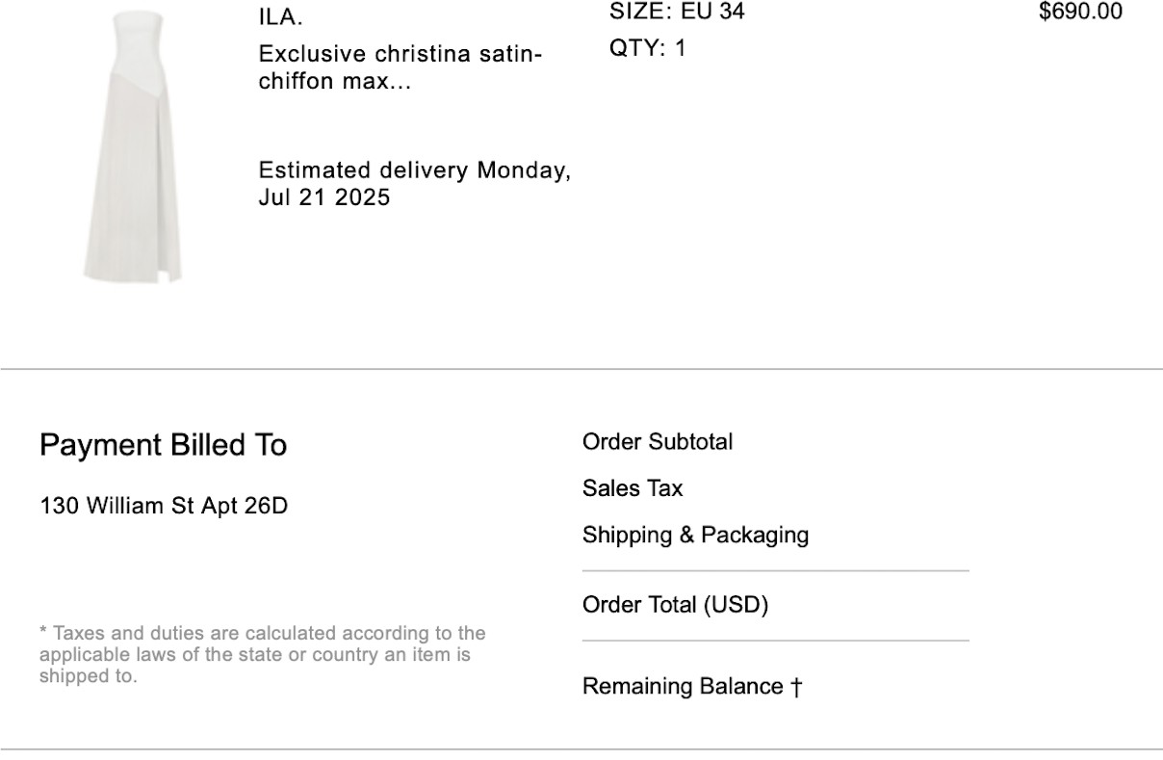Image resolution: width=1163 pixels, height=760 pixels.
Task: Click the dagger symbol after Remaining Balance
Action: [x=797, y=687]
